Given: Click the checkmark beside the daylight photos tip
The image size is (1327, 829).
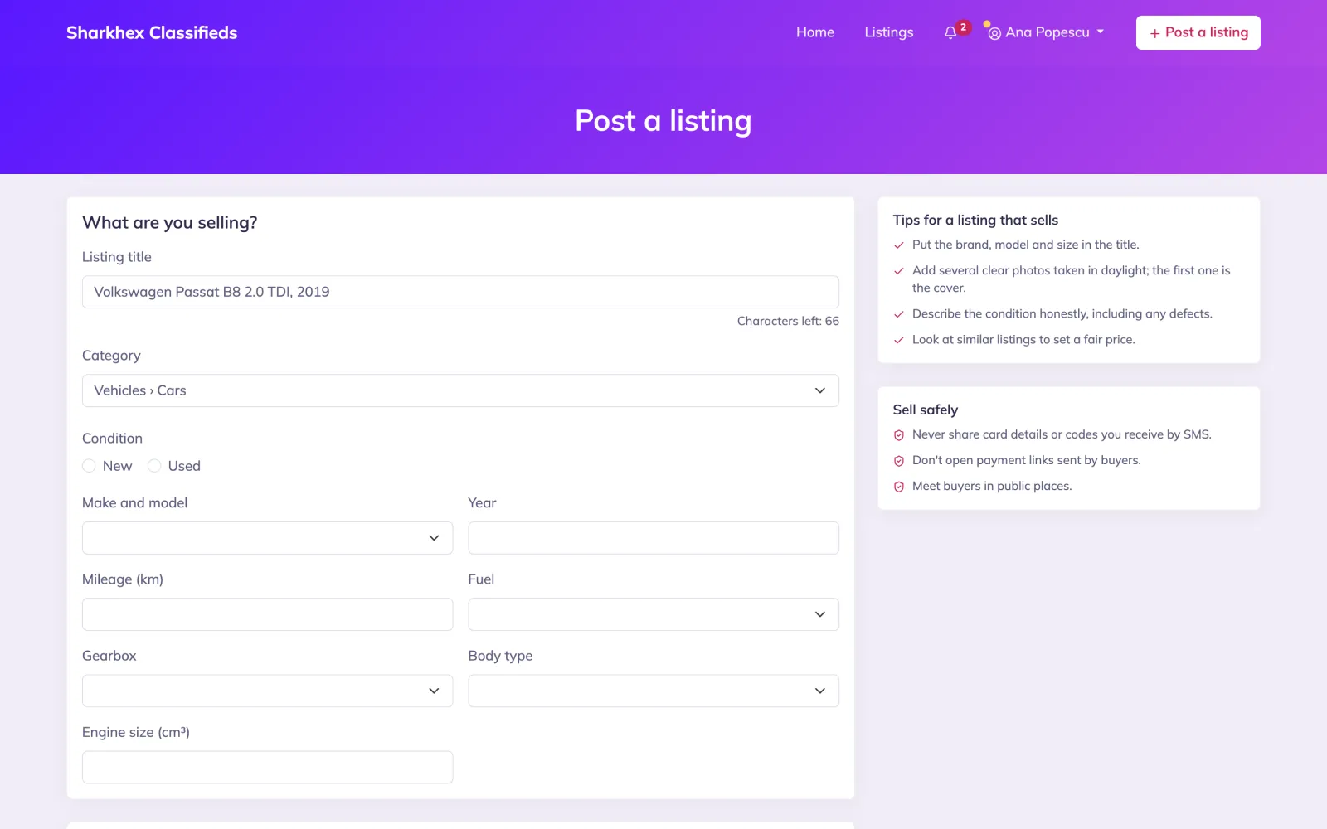Looking at the screenshot, I should (899, 271).
